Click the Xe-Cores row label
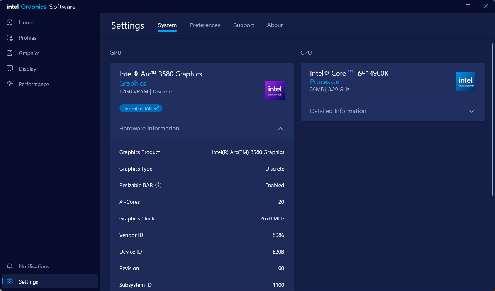Image resolution: width=495 pixels, height=291 pixels. coord(130,202)
